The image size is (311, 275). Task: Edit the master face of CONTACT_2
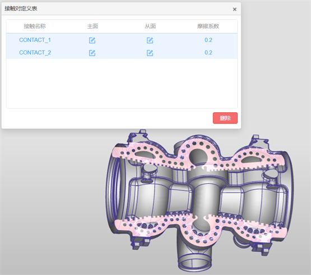(x=92, y=53)
